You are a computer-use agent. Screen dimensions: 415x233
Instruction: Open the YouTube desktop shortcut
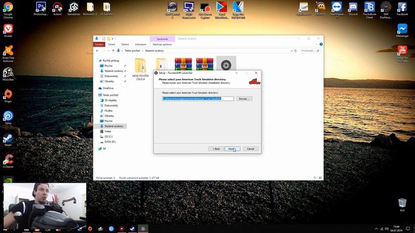(x=402, y=54)
